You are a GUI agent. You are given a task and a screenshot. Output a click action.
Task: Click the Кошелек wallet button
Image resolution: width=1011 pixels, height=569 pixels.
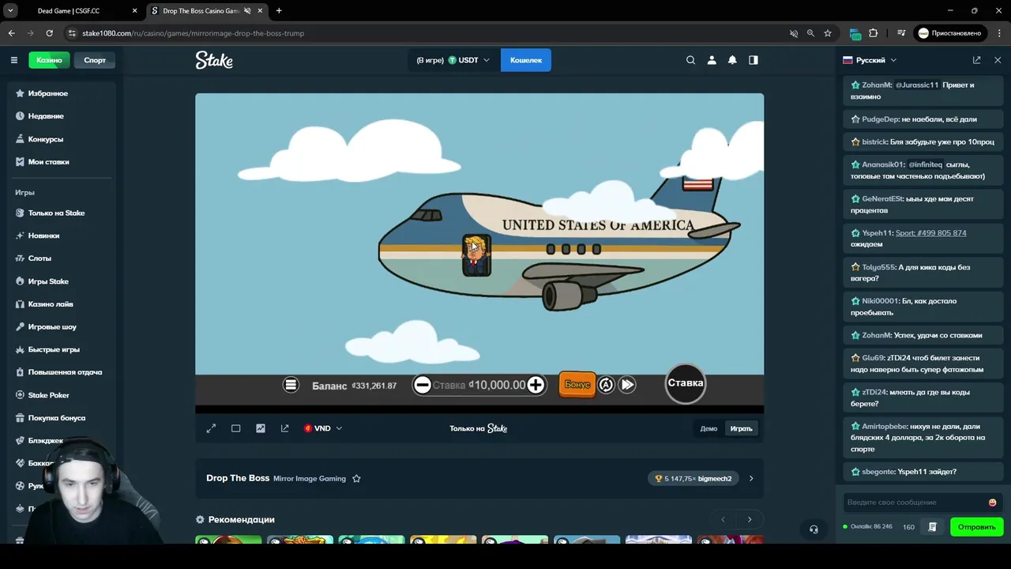pyautogui.click(x=526, y=60)
